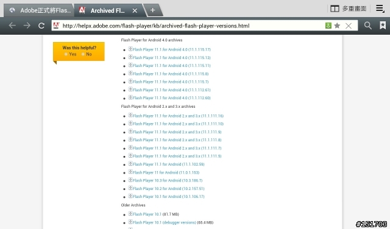This screenshot has width=390, height=229.
Task: Click the 'Was this helpful?' label
Action: coord(79,48)
